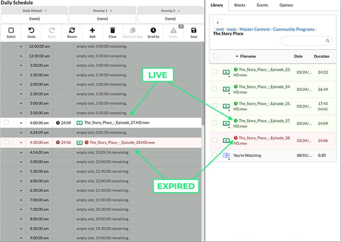The width and height of the screenshot is (341, 242).
Task: Check the 4:00:00 am schedule row checkbox
Action: (x=7, y=123)
